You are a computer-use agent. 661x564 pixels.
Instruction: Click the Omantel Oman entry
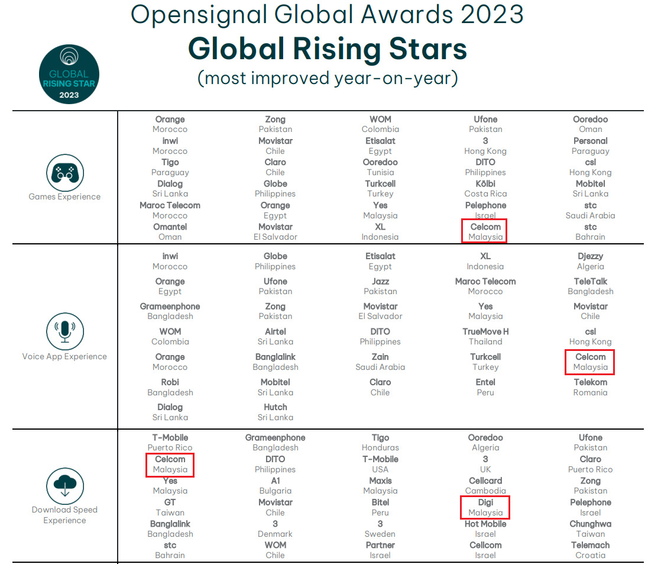point(170,231)
